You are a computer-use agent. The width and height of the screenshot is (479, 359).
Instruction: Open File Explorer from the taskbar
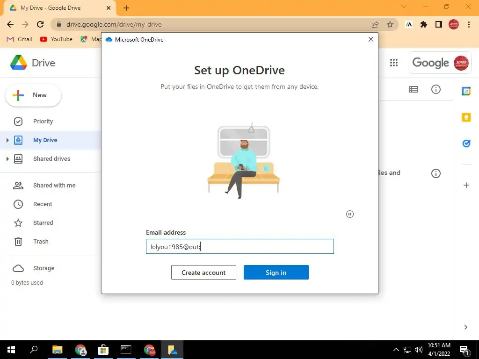(x=57, y=350)
